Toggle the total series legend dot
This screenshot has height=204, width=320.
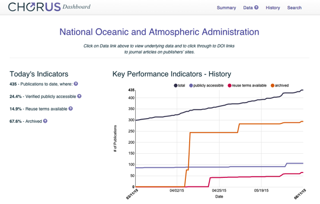point(176,85)
